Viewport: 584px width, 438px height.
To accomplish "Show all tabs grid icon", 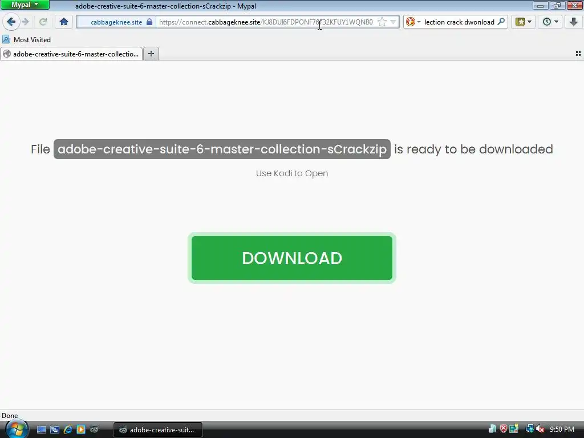I will click(x=578, y=54).
